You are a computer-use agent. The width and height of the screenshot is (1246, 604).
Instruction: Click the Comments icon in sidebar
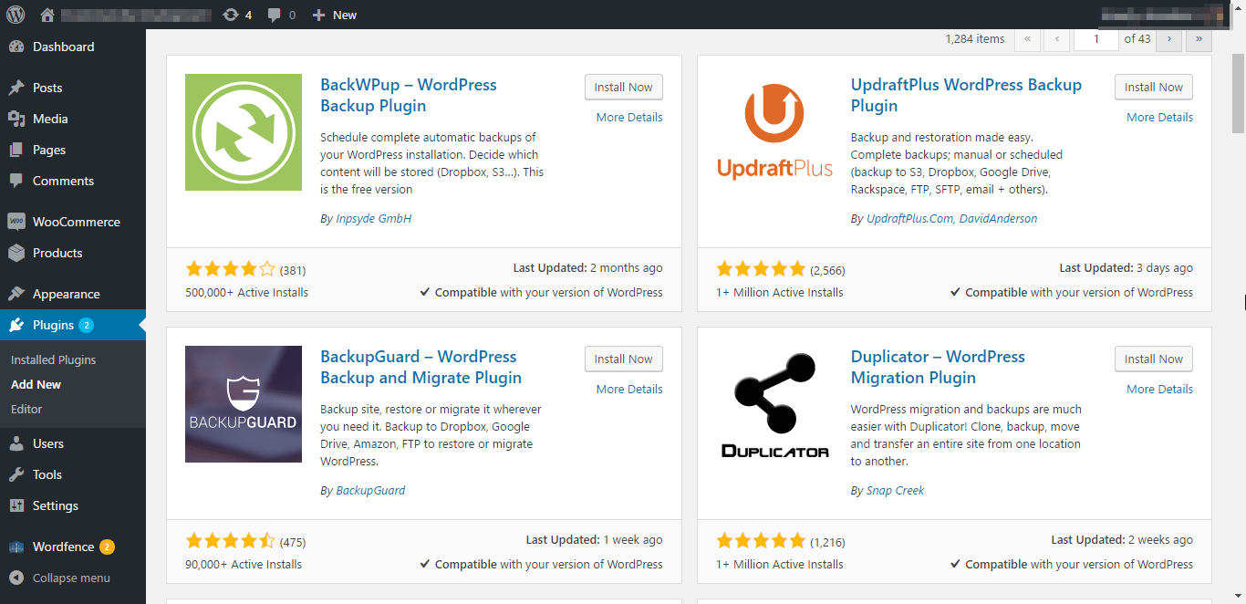(x=16, y=181)
